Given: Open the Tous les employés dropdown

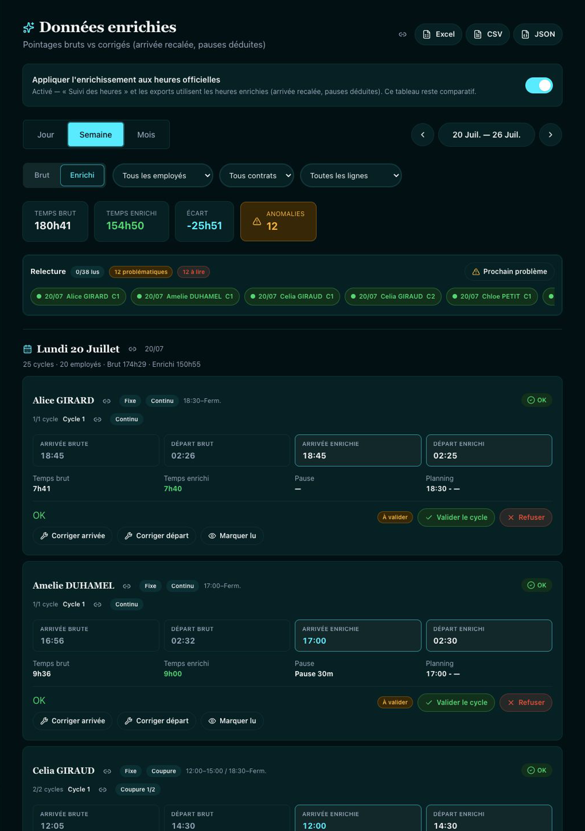Looking at the screenshot, I should 162,176.
